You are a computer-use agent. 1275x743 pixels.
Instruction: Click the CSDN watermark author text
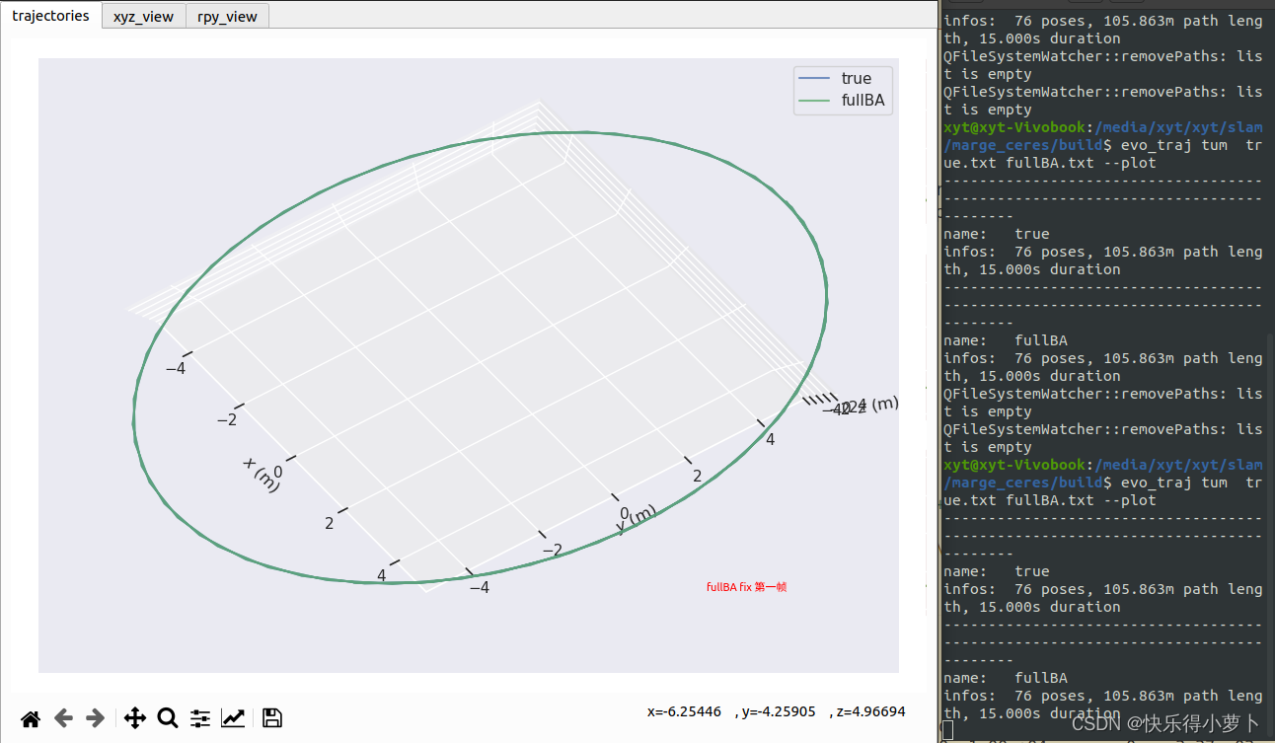click(1166, 723)
